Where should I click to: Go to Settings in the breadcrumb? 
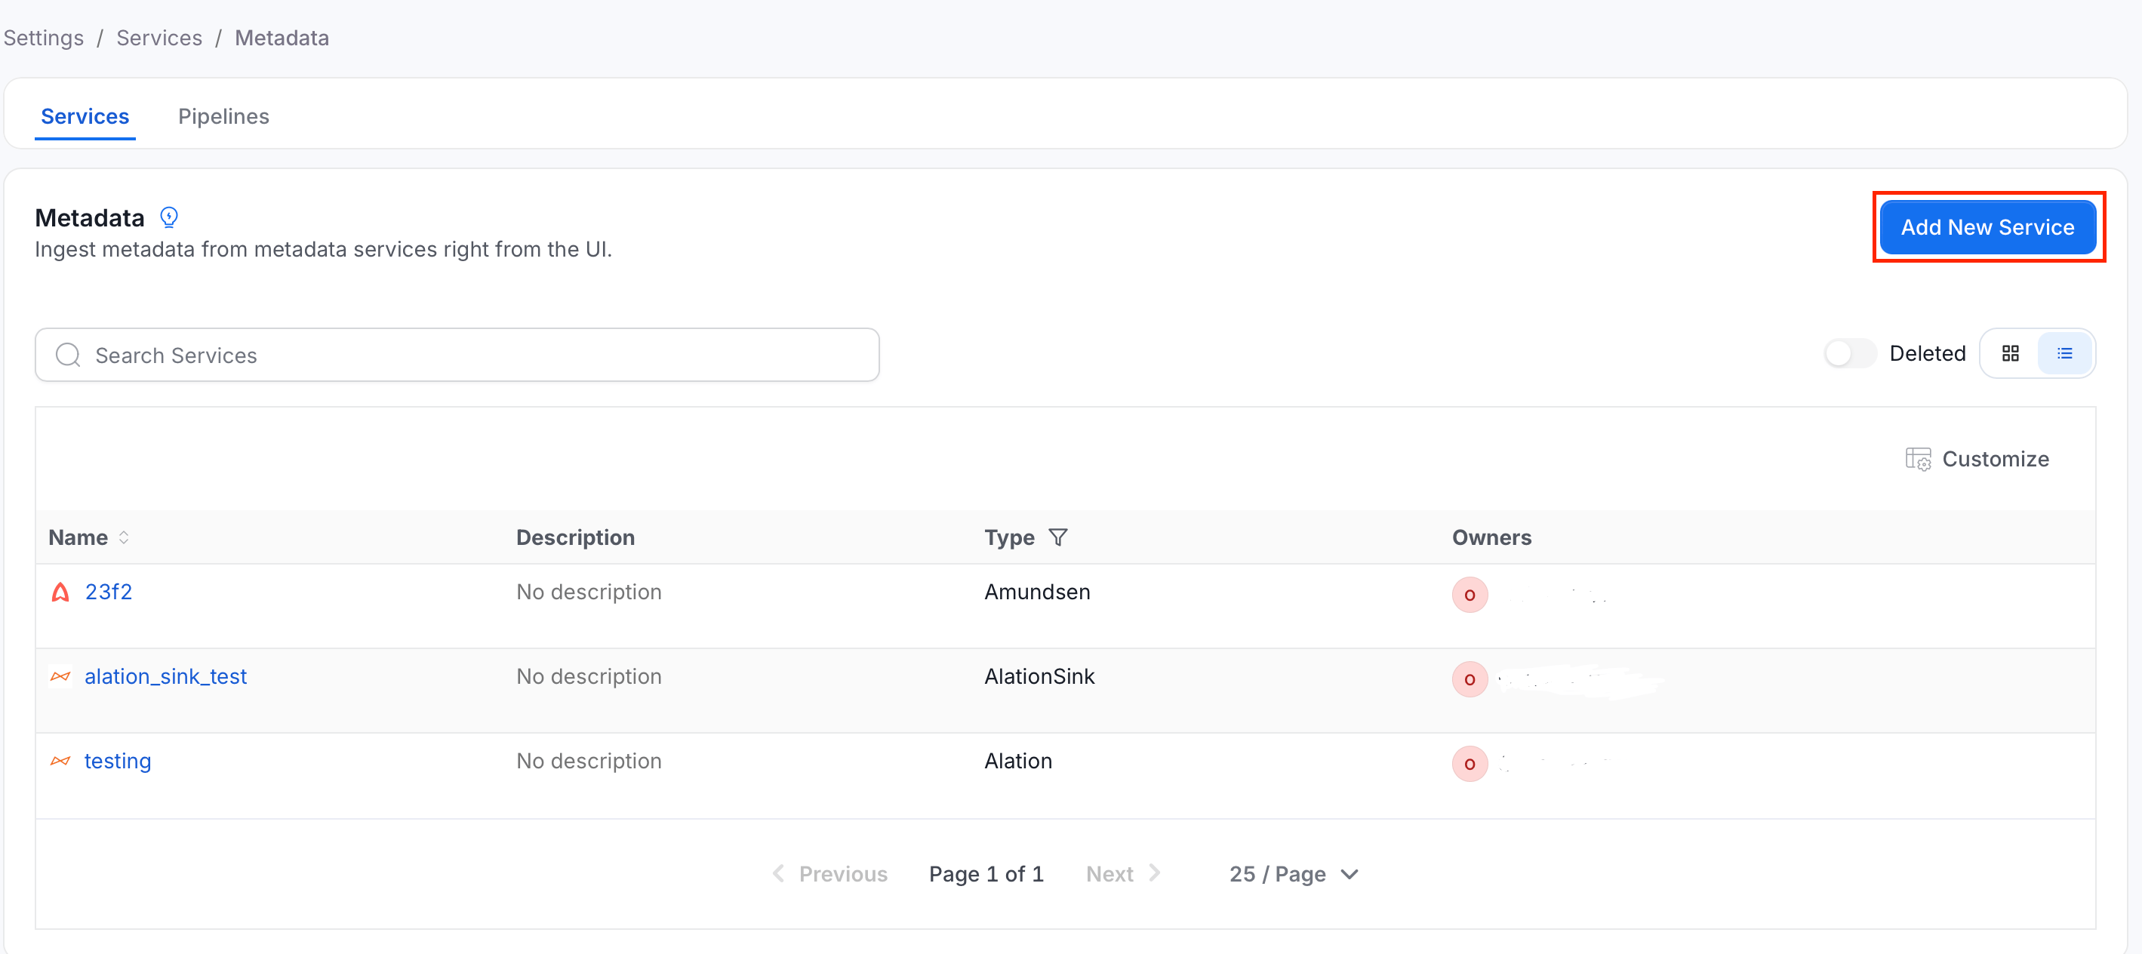click(x=43, y=38)
